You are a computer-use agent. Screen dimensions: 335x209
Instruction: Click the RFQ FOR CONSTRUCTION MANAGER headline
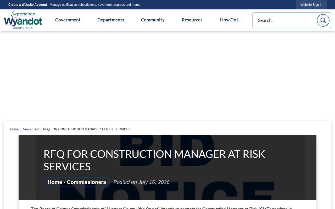coord(154,160)
